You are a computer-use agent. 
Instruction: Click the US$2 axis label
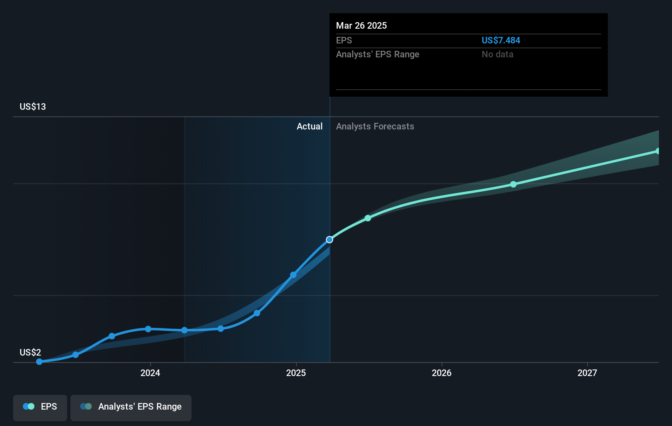pyautogui.click(x=30, y=352)
